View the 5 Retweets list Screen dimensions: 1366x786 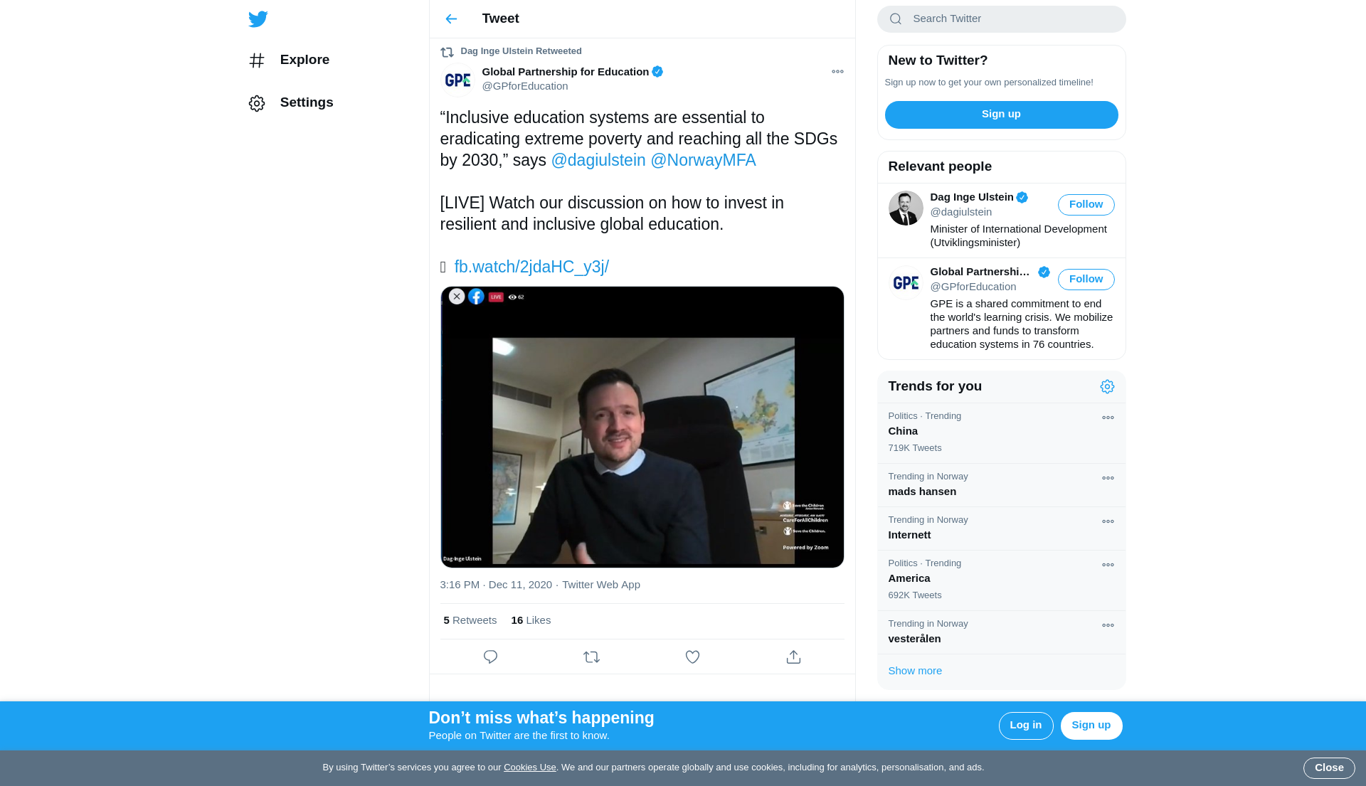tap(470, 620)
